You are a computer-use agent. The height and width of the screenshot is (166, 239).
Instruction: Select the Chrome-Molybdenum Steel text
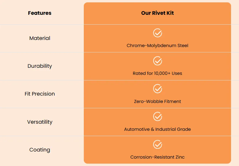158,46
